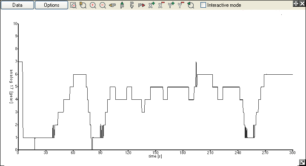Expand Y axis with Y plus icon

tap(171, 5)
